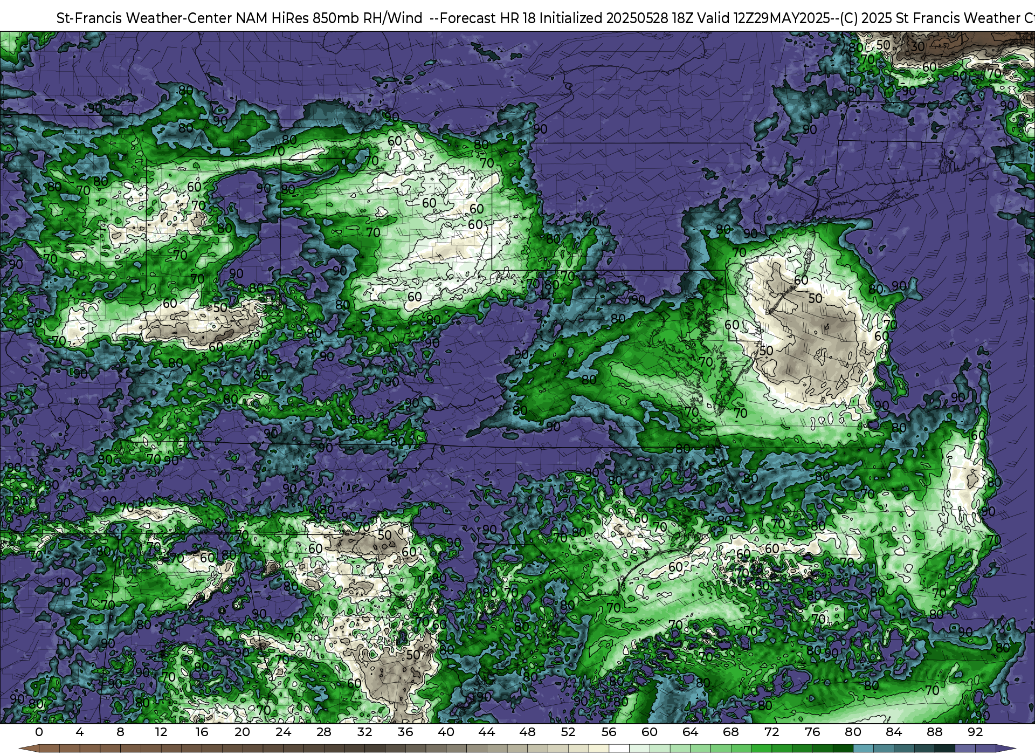Viewport: 1035px width, 755px height.
Task: Click the '16' tick label on the color scale
Action: click(202, 732)
